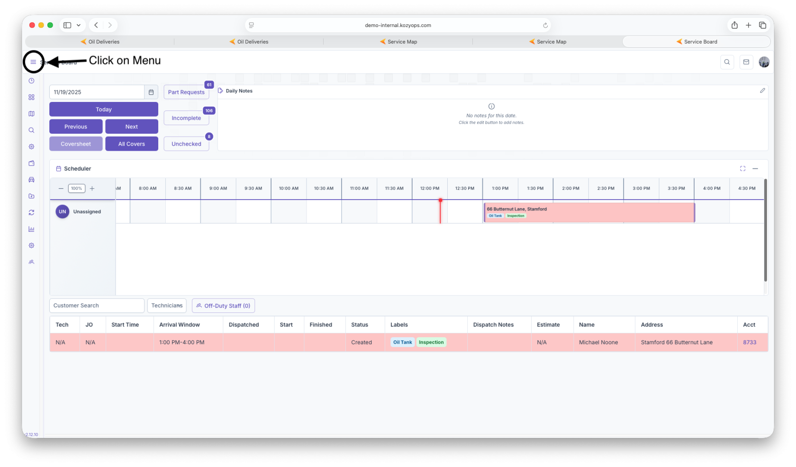The width and height of the screenshot is (796, 467).
Task: Open the mail icon in header
Action: [746, 62]
